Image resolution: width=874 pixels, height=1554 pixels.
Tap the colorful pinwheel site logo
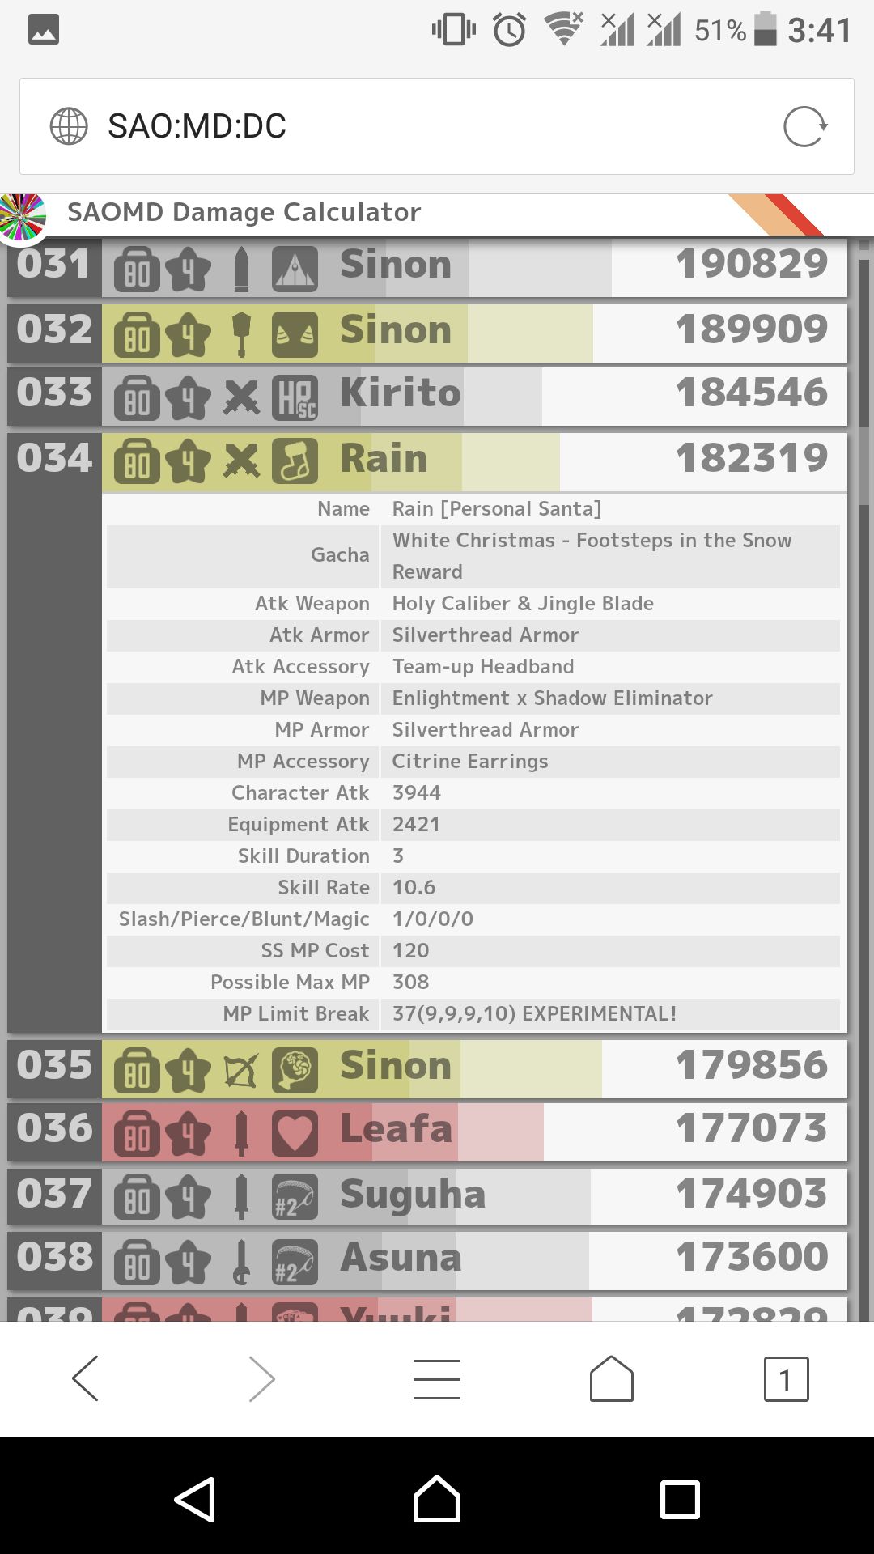click(23, 217)
